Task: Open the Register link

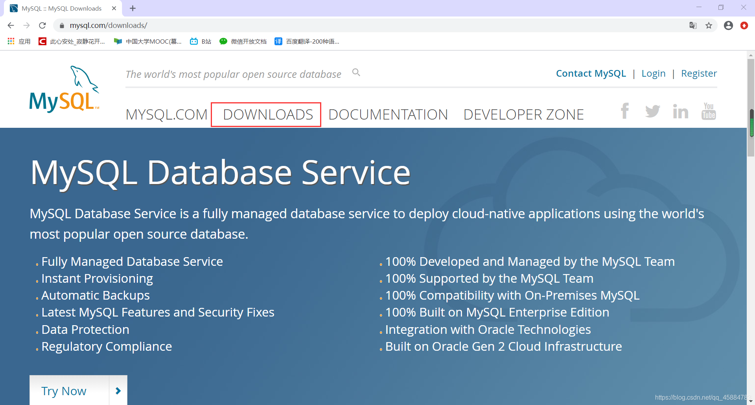Action: [699, 74]
